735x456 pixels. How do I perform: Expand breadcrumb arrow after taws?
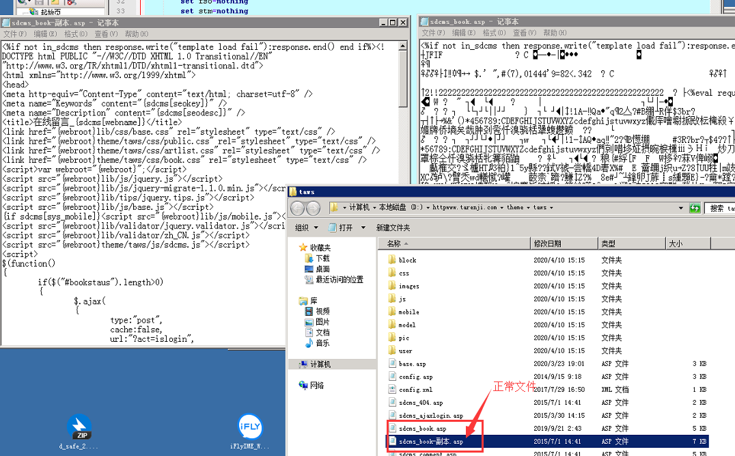tap(551, 207)
